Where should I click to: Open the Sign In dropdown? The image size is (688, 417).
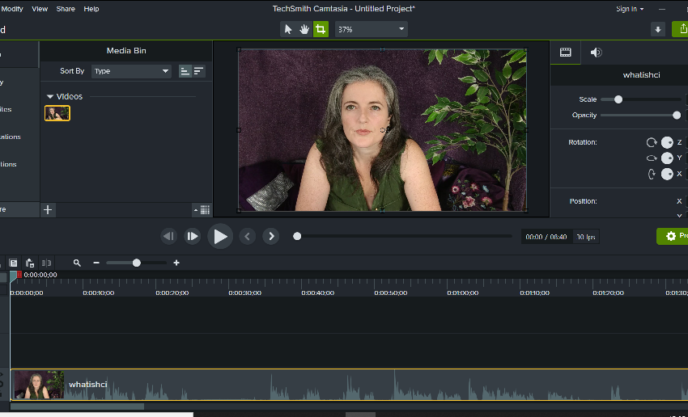click(x=630, y=9)
